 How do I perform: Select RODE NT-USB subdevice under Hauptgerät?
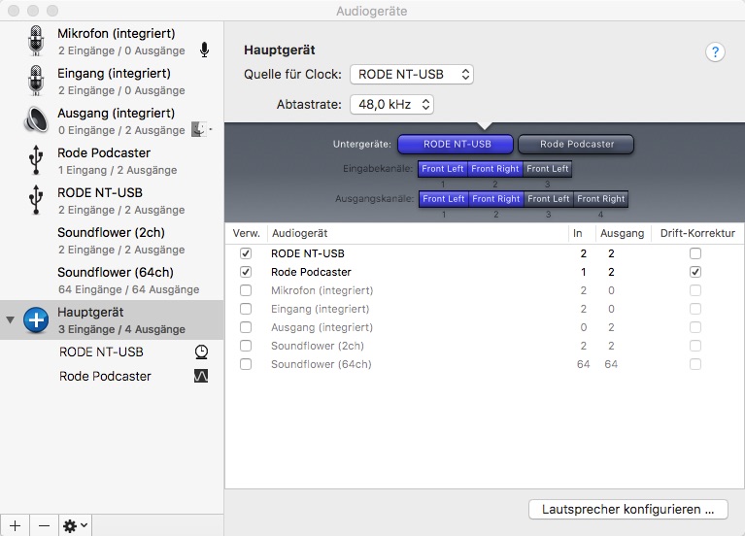(x=112, y=352)
